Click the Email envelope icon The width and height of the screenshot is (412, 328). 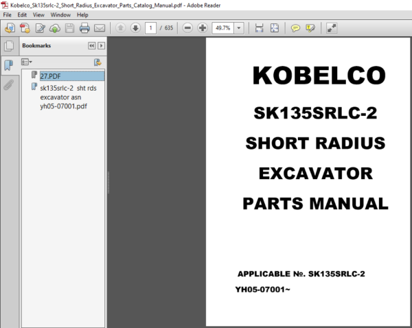pyautogui.click(x=100, y=28)
